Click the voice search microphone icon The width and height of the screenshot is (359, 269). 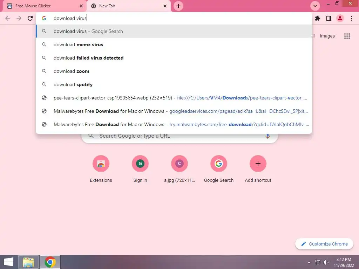tap(267, 136)
